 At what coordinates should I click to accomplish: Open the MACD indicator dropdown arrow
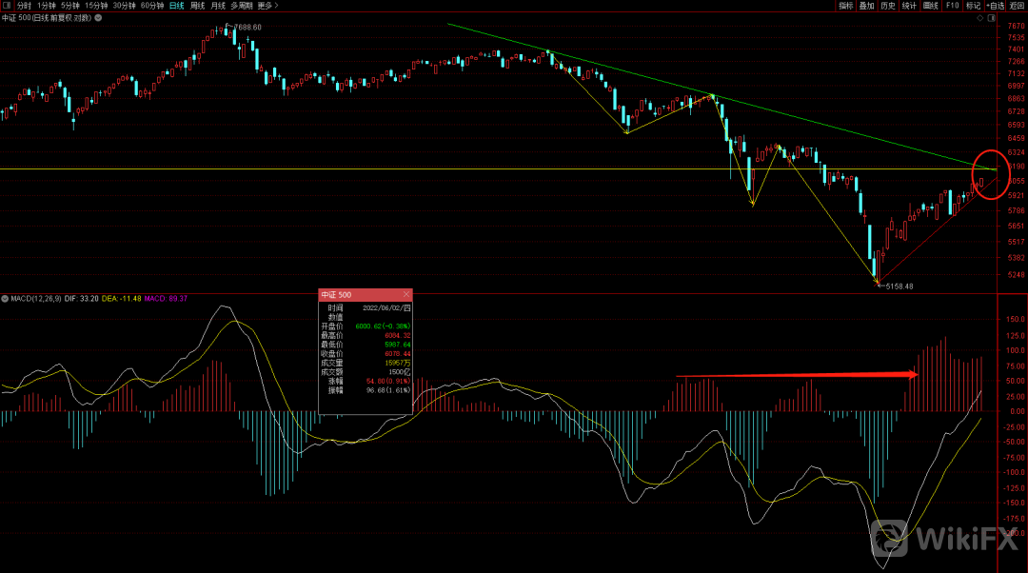tap(4, 299)
